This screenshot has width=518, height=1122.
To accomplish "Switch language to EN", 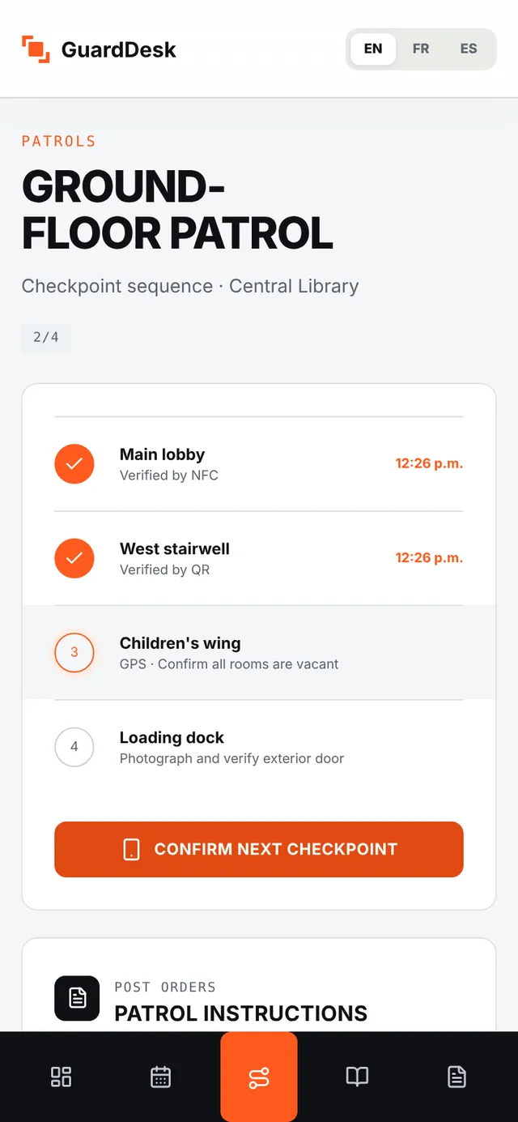I will [373, 49].
